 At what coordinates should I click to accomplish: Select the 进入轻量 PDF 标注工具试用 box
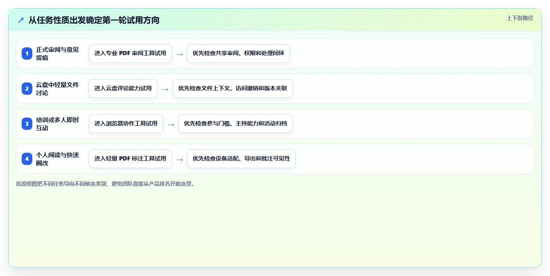130,159
